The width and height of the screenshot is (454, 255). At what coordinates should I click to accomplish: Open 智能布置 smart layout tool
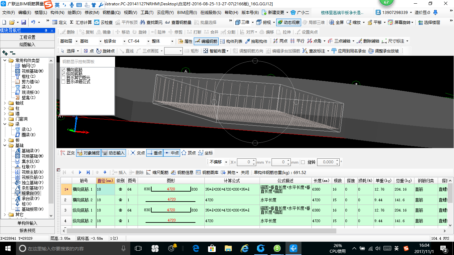point(215,51)
